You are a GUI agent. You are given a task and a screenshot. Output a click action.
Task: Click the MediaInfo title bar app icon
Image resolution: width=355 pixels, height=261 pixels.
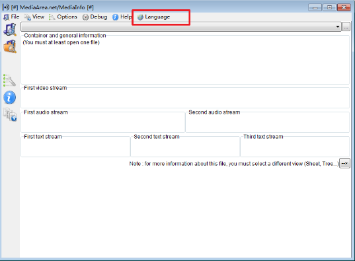pyautogui.click(x=6, y=7)
